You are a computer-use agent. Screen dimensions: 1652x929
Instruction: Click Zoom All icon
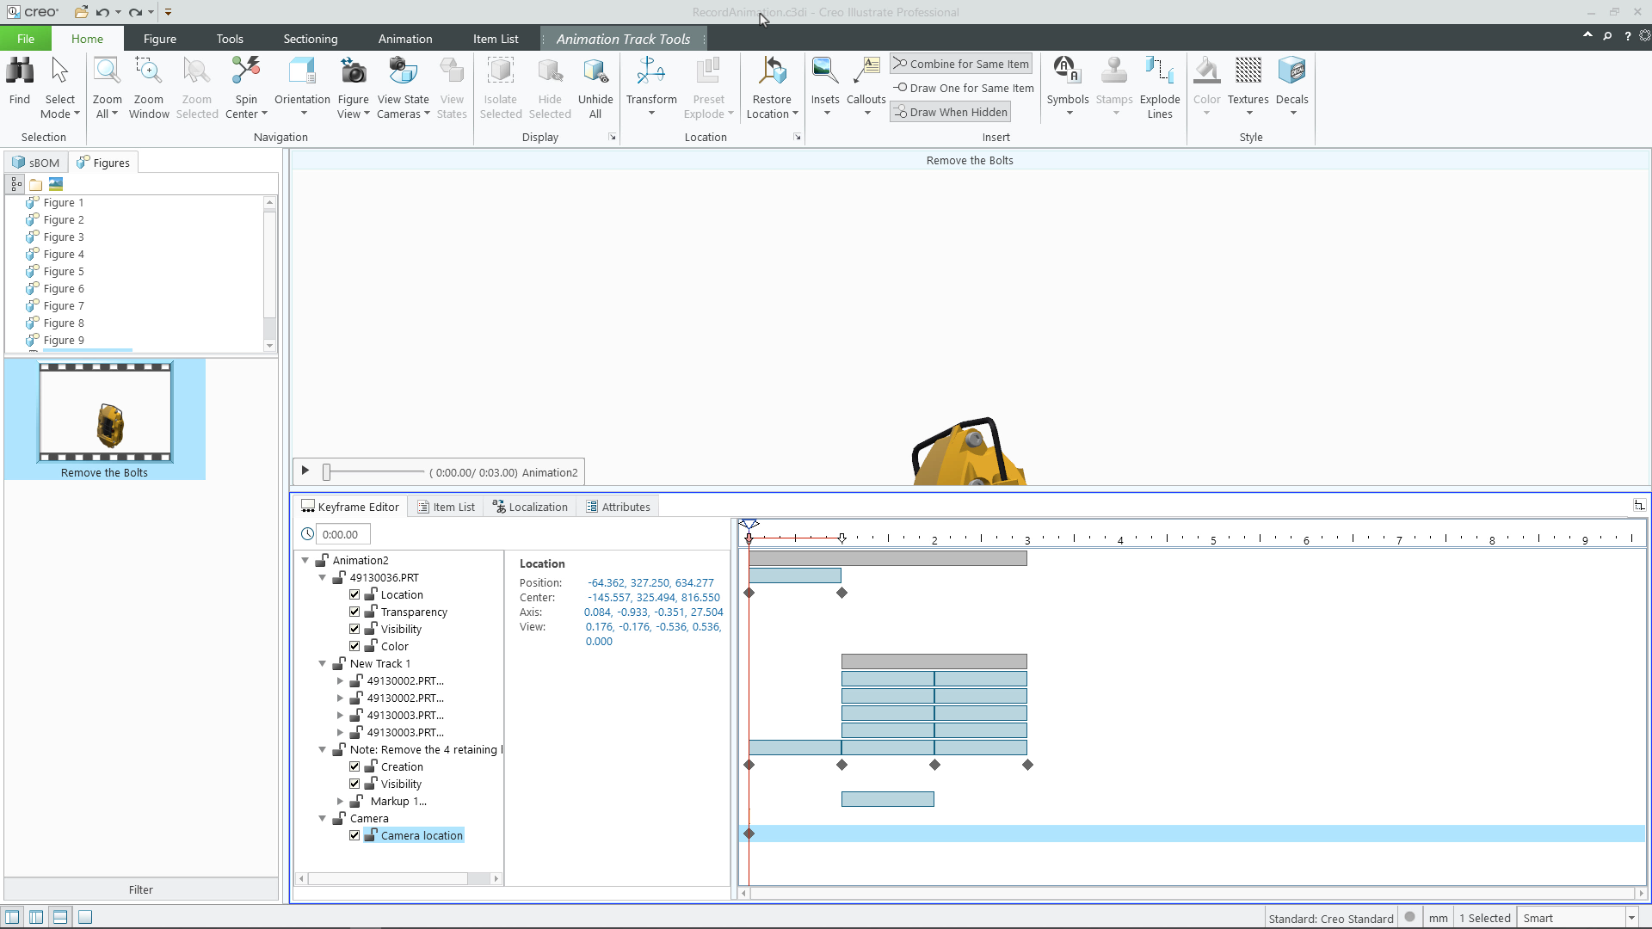107,71
